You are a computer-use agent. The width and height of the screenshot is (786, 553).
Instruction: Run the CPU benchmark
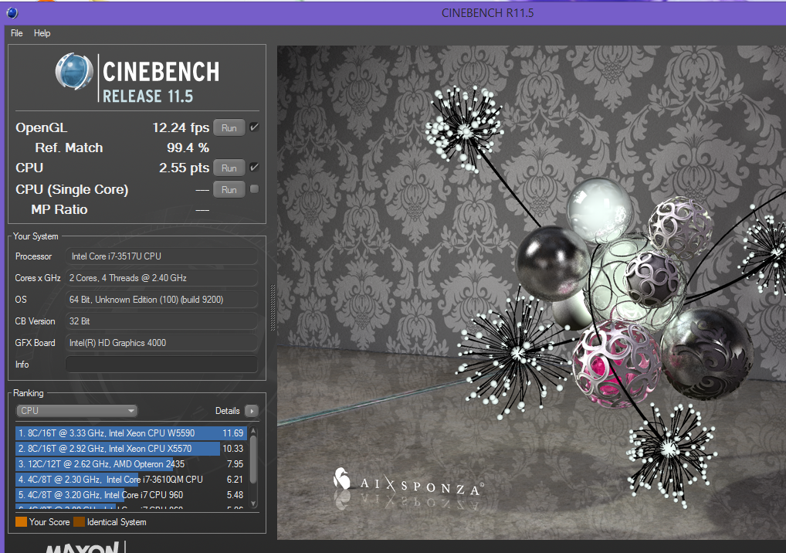click(229, 168)
